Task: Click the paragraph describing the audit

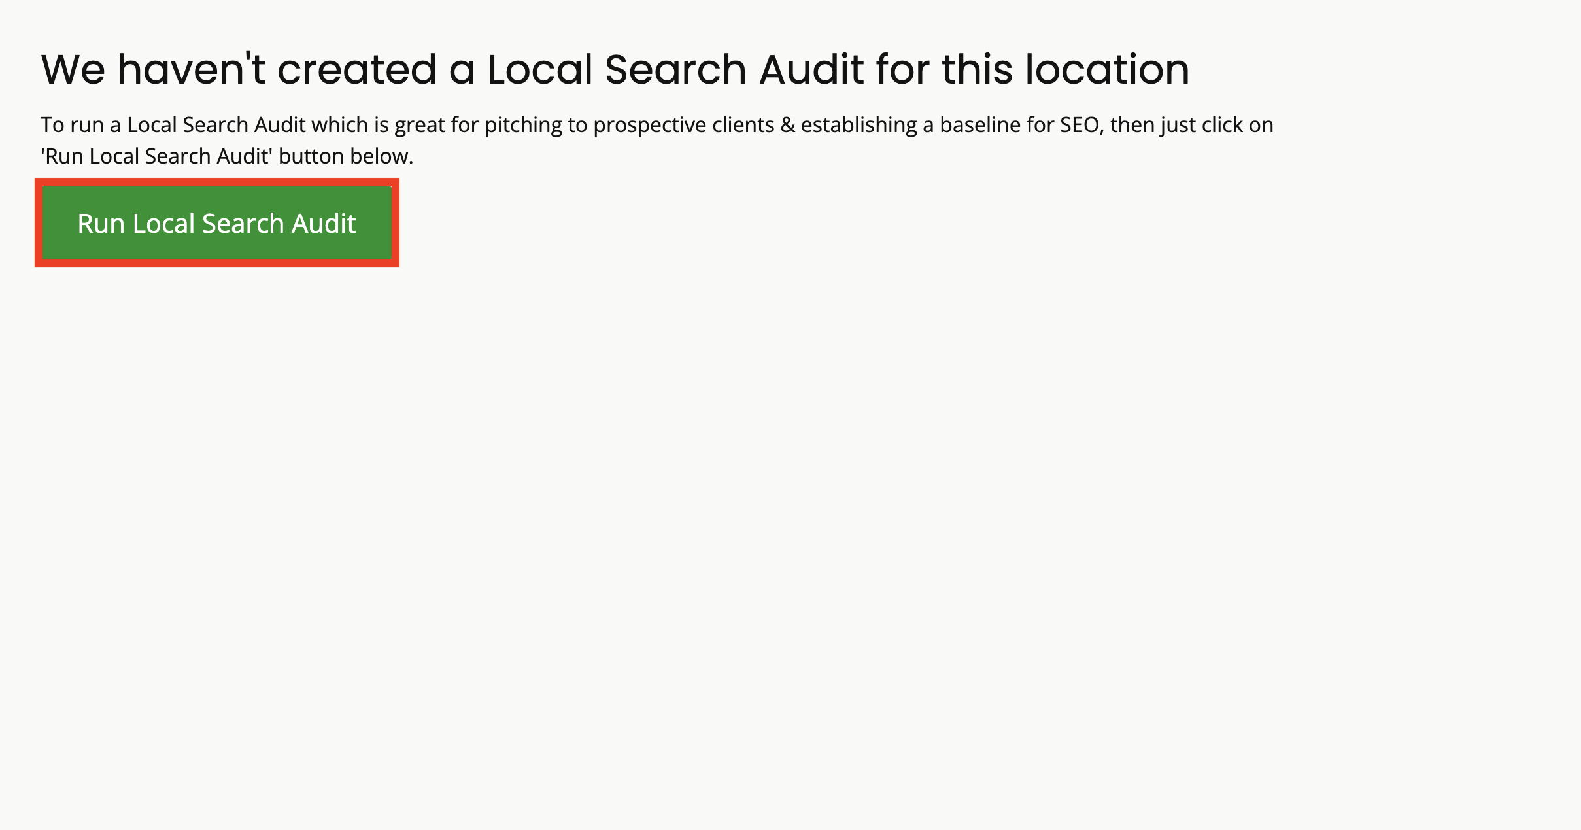Action: point(654,139)
